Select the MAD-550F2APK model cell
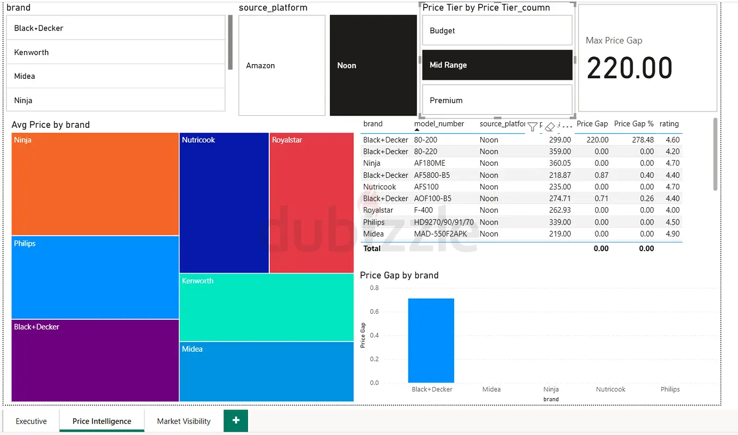This screenshot has height=435, width=738. click(x=441, y=234)
